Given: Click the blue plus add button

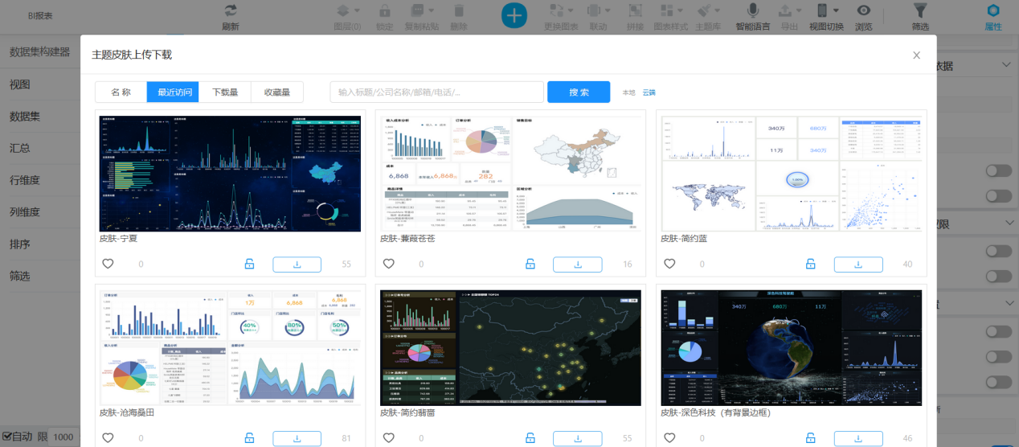Looking at the screenshot, I should pyautogui.click(x=514, y=15).
